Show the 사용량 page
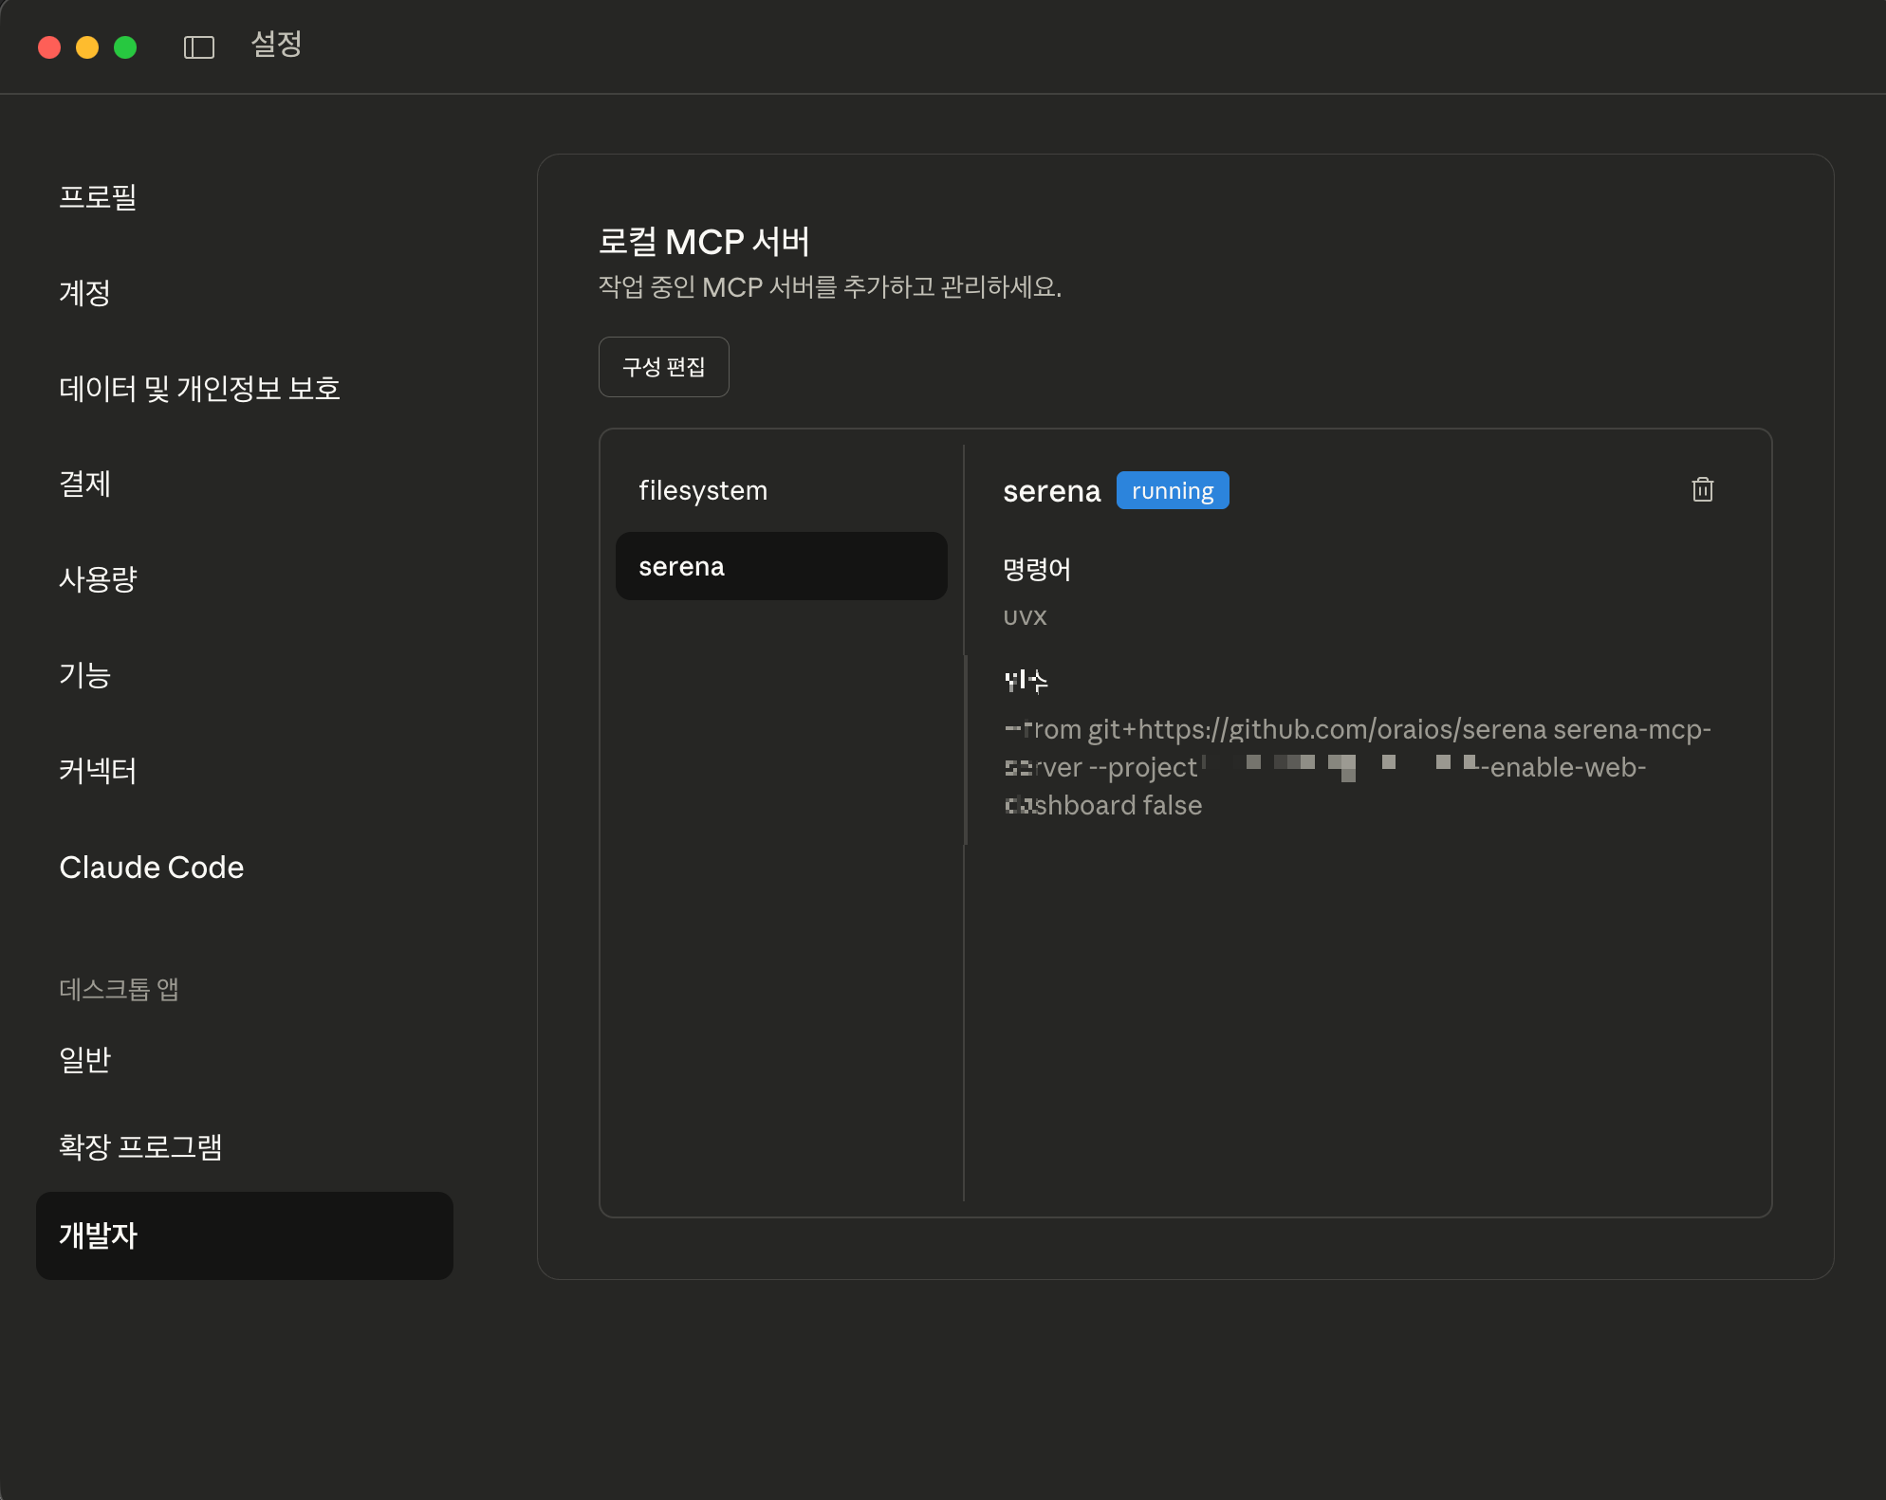 click(x=99, y=579)
